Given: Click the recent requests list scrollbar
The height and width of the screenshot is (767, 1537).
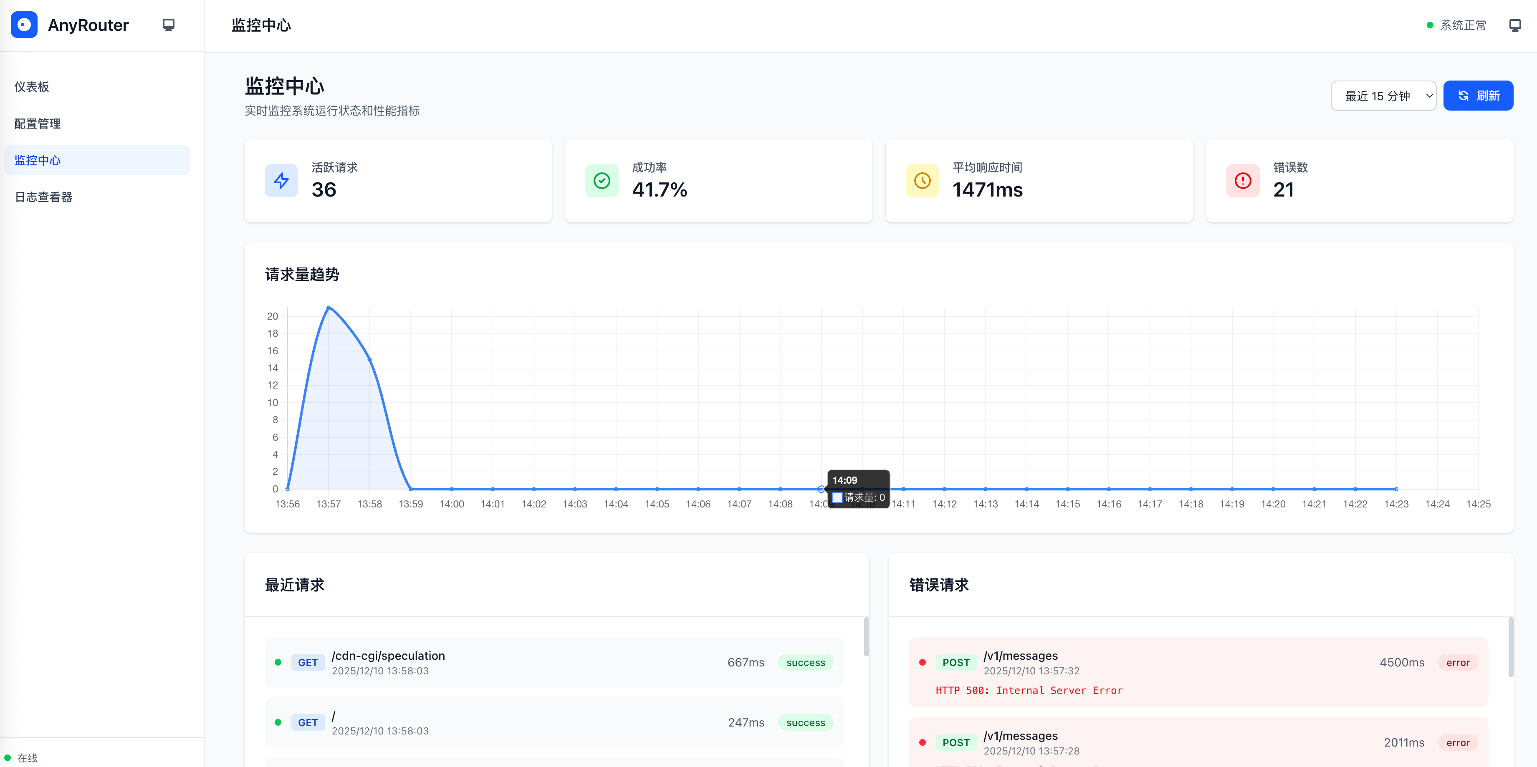Looking at the screenshot, I should pos(866,637).
